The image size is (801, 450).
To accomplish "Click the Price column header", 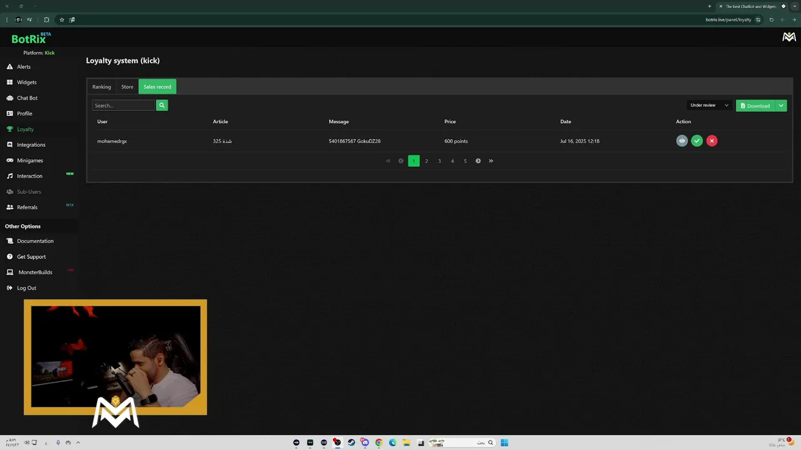I will tap(450, 122).
